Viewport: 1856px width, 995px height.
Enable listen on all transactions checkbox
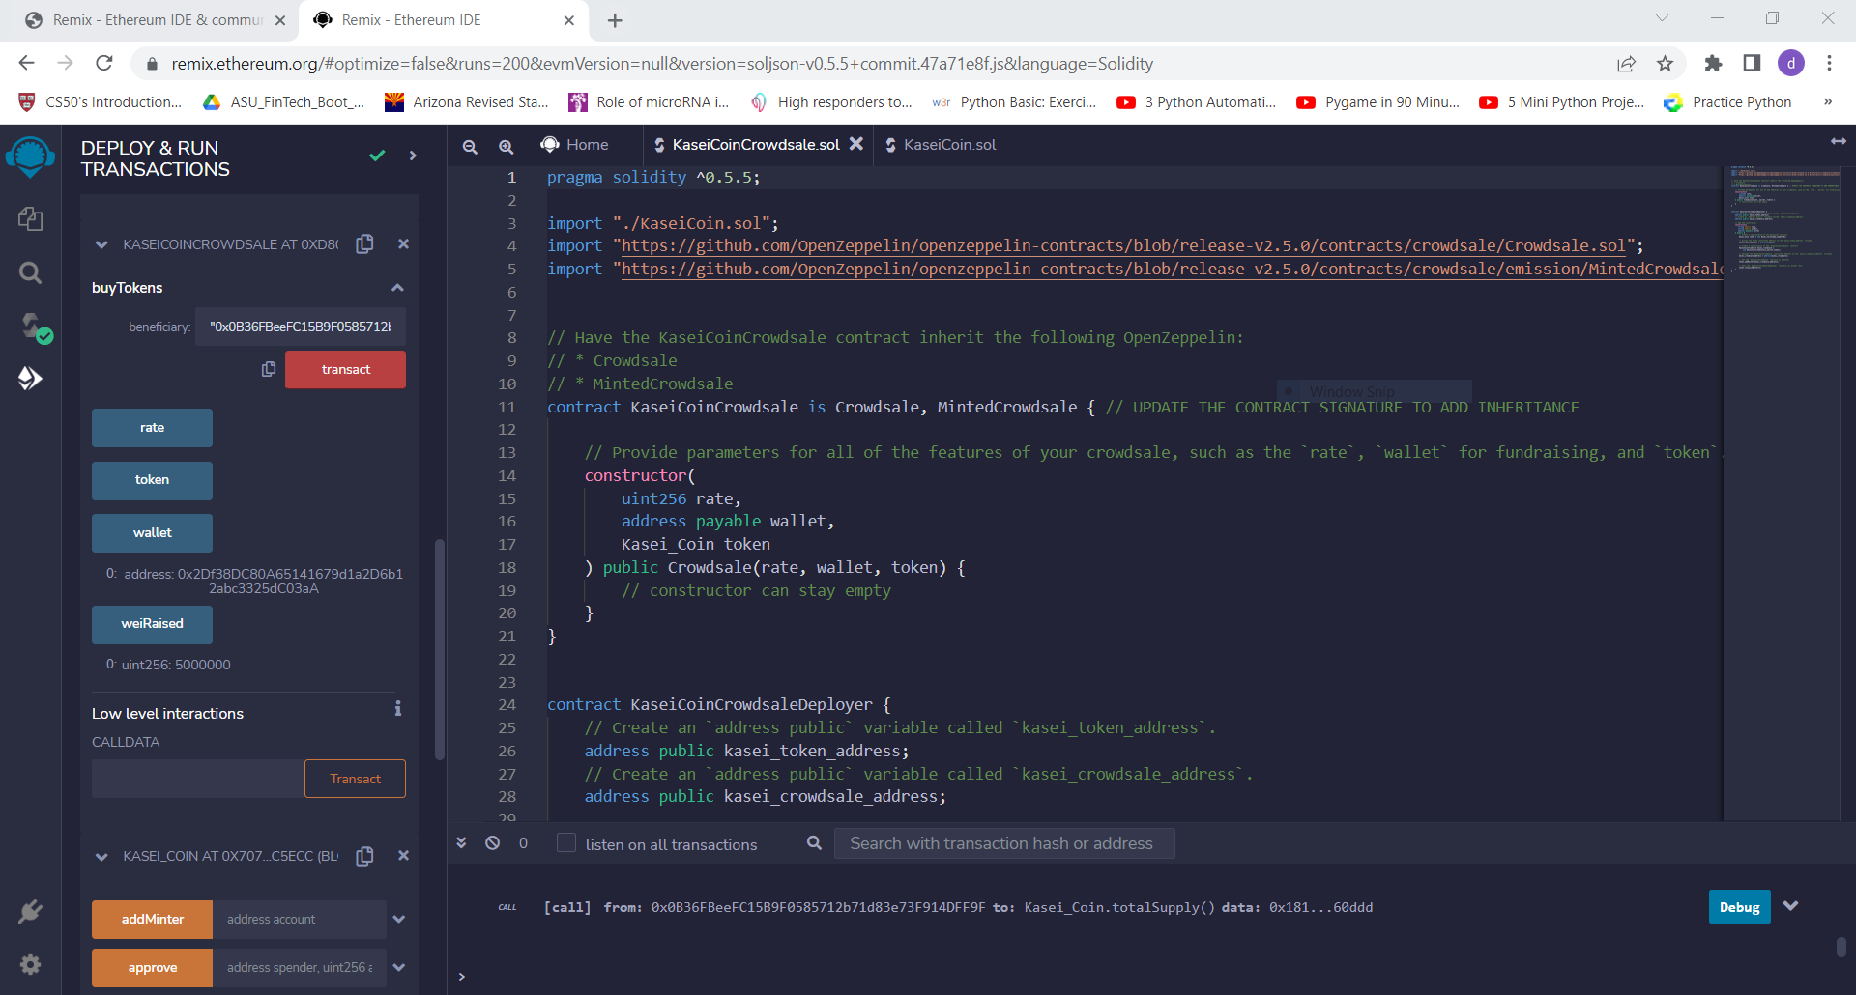pos(566,843)
